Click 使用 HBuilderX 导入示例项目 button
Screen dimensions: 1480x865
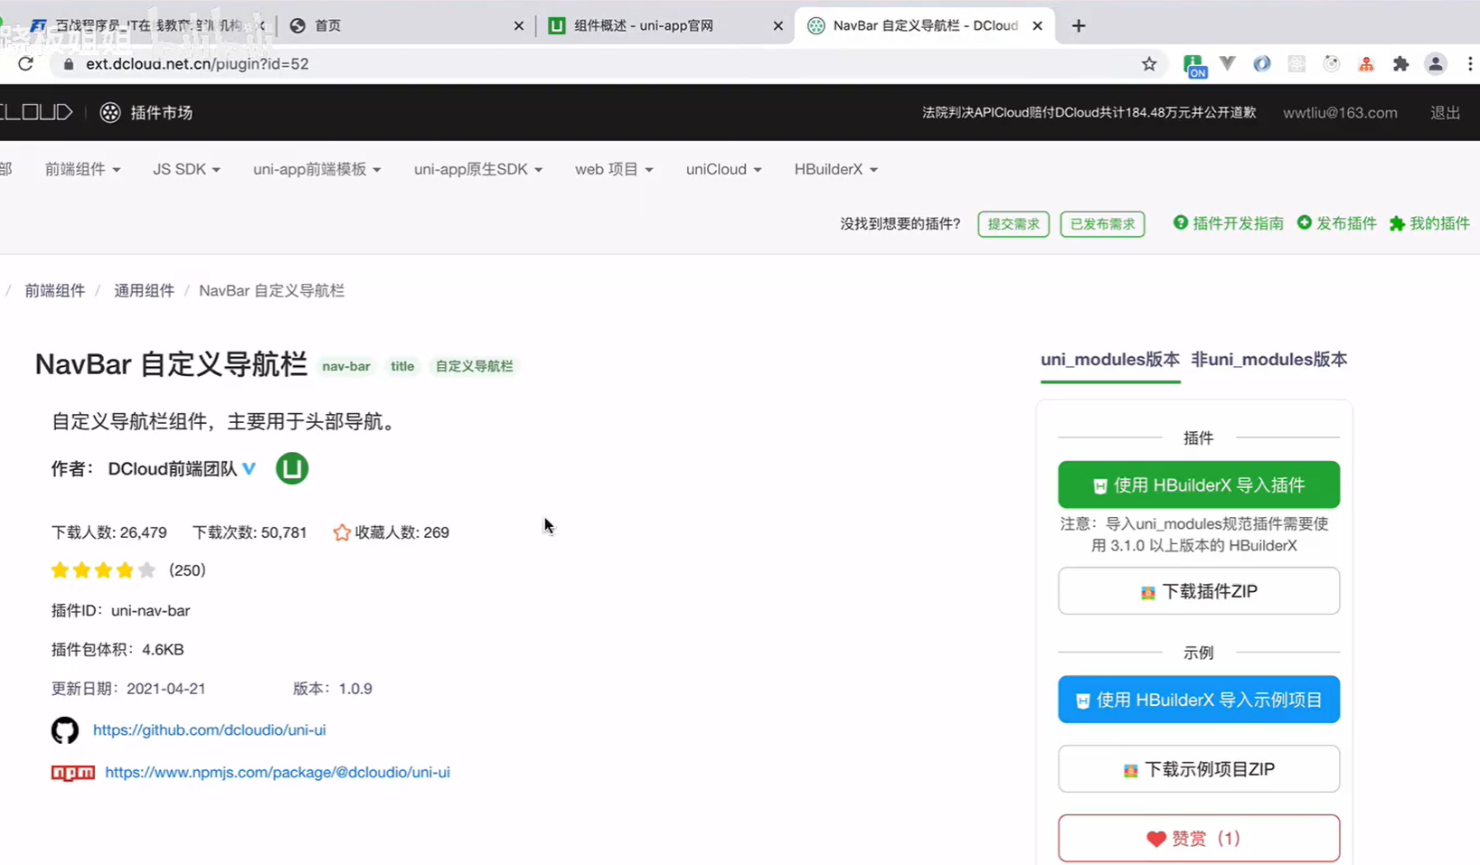pos(1199,700)
